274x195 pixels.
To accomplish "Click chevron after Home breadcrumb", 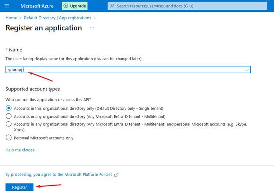I will 20,18.
